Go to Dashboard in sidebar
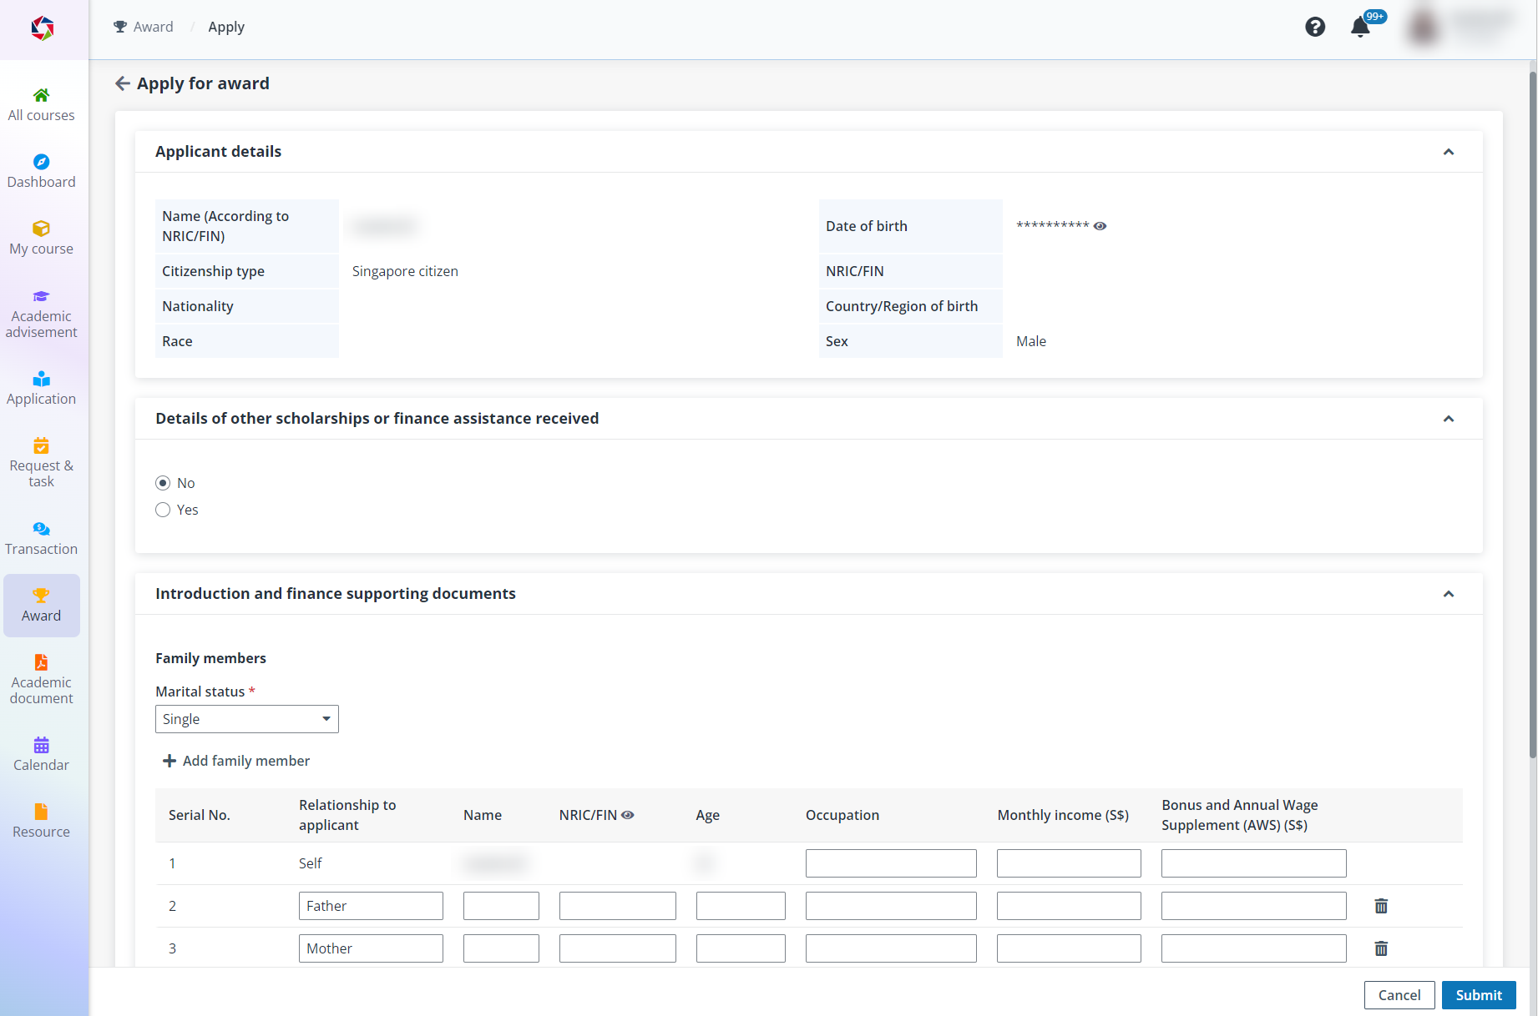This screenshot has width=1538, height=1016. click(41, 171)
